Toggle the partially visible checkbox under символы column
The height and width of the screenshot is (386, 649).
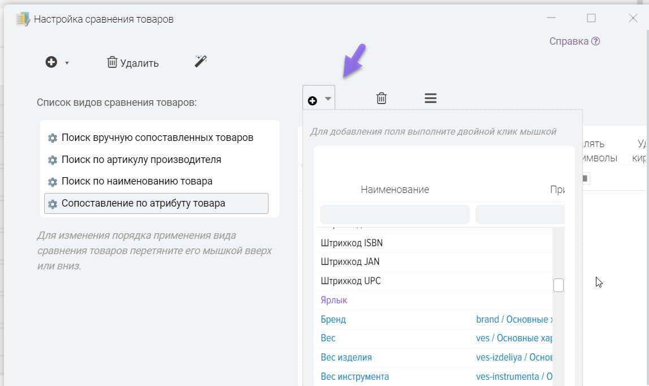585,178
